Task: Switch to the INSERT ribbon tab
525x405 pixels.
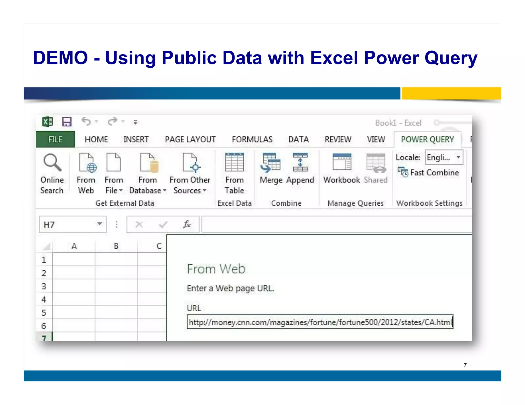Action: coord(136,140)
